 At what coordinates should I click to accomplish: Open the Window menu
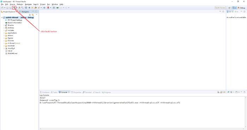[x=55, y=4]
